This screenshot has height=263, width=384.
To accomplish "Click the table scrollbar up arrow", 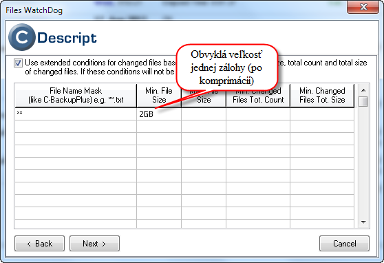I will click(363, 90).
